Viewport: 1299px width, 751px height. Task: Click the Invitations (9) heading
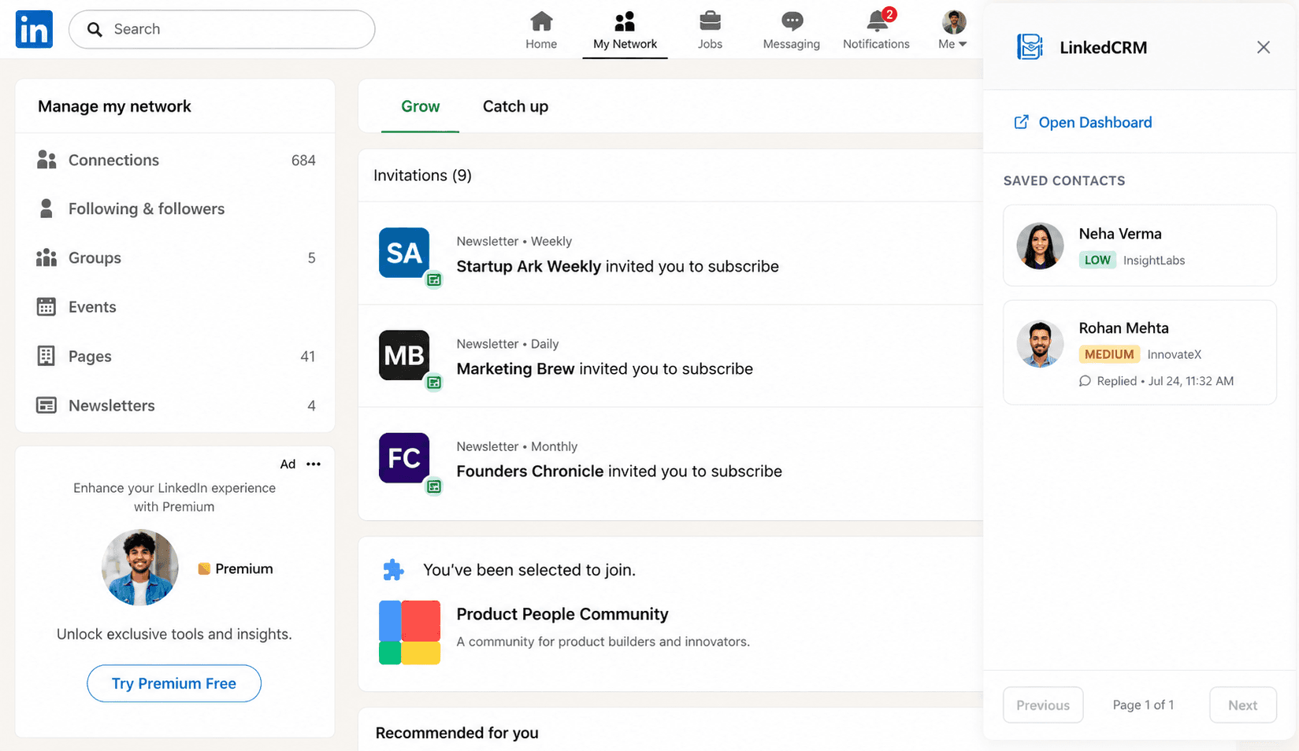tap(423, 176)
